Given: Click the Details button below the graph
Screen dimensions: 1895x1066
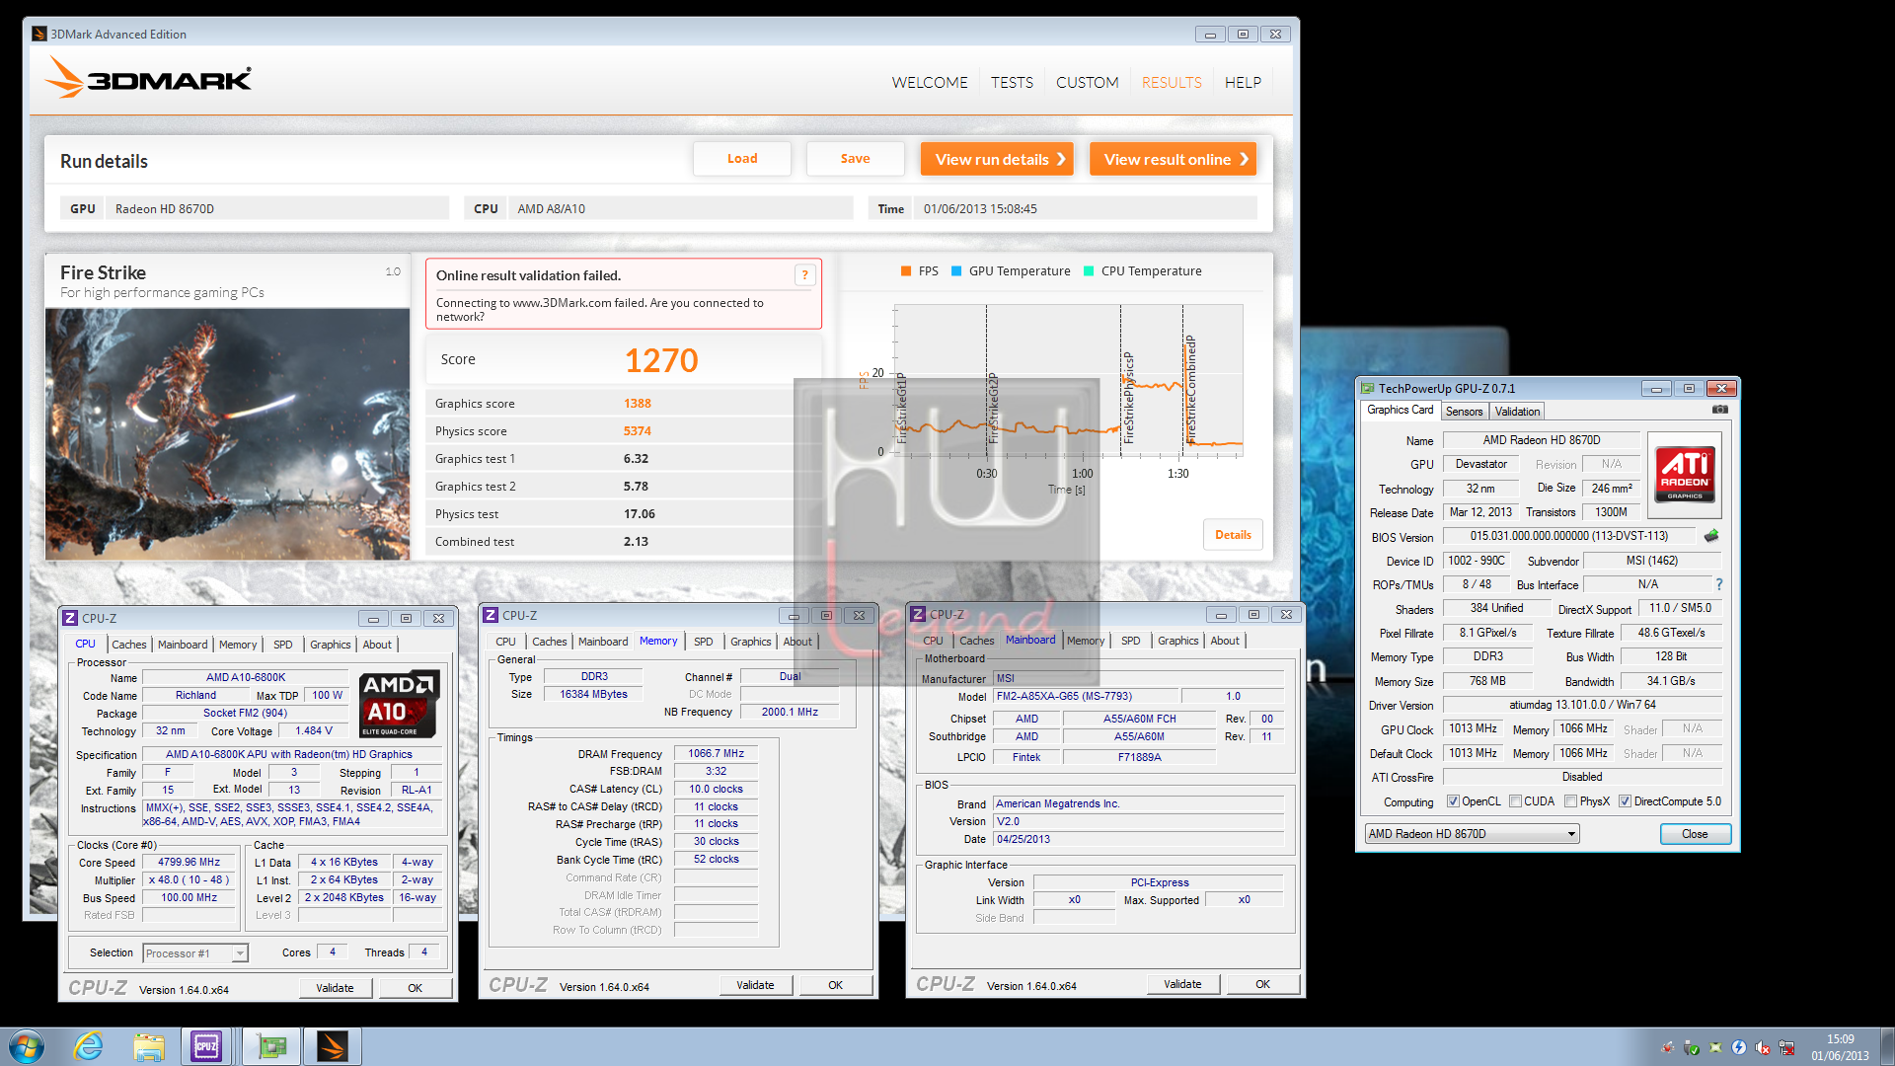Looking at the screenshot, I should (1233, 535).
